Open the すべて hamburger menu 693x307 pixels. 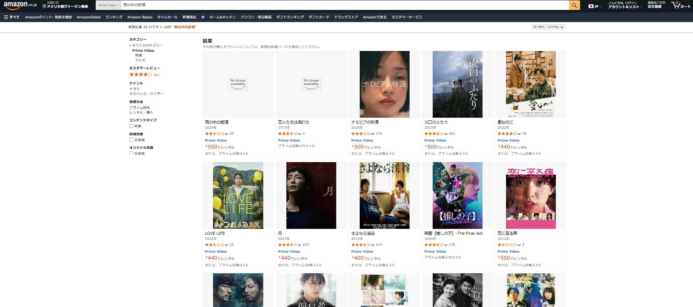click(x=11, y=17)
